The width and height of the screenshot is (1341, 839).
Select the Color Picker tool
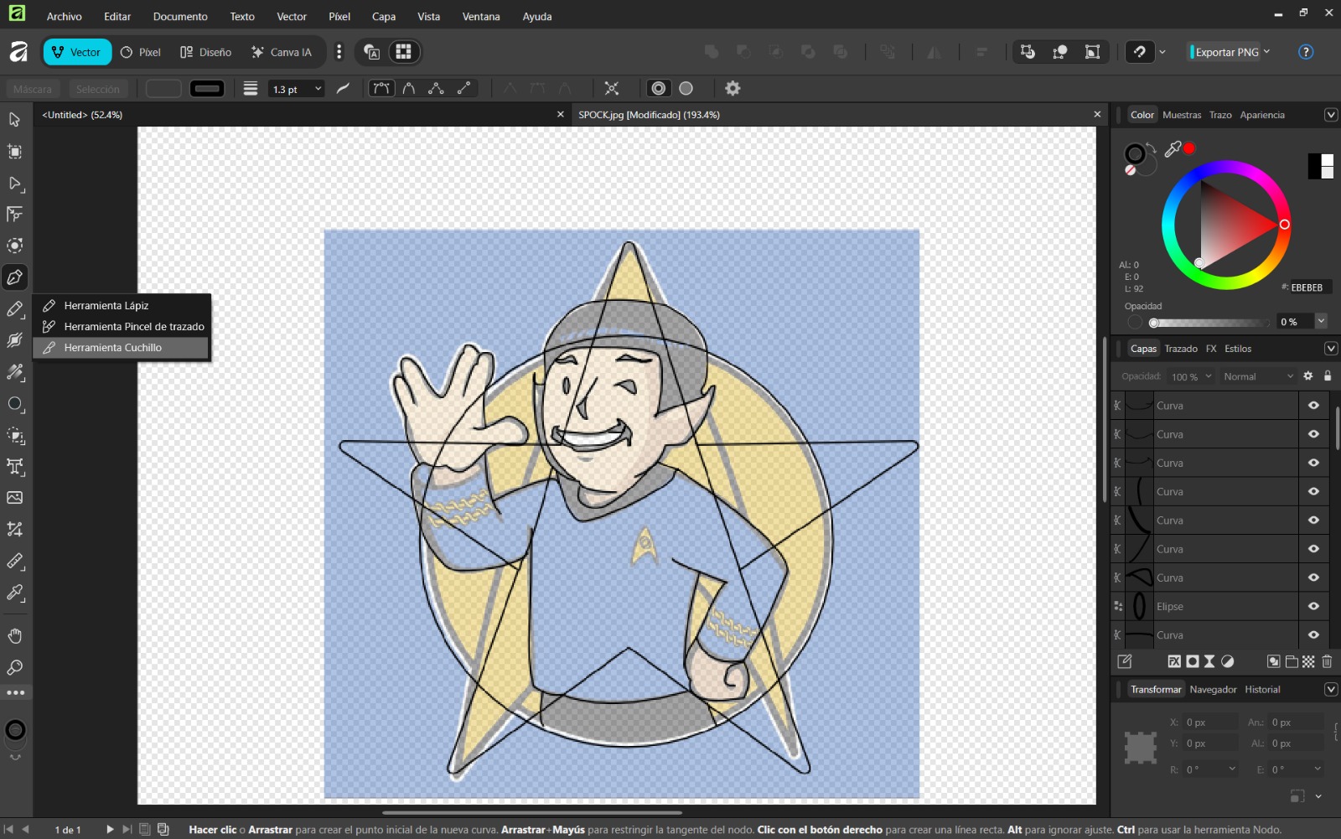[14, 594]
